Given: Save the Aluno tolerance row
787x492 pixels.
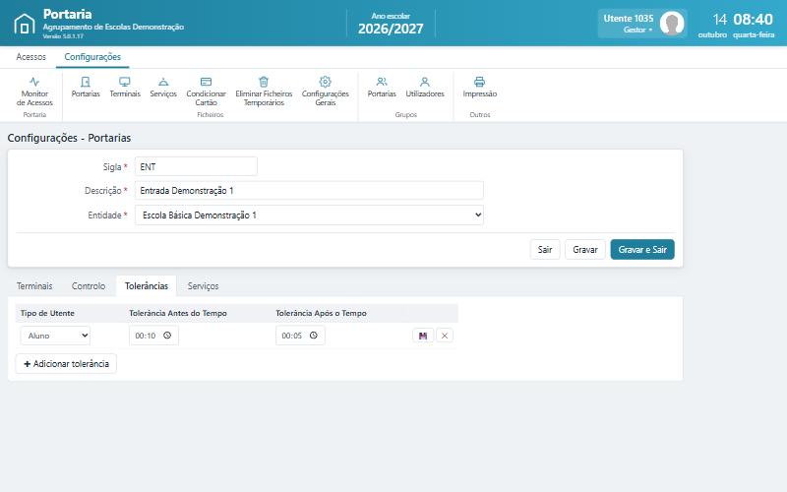Looking at the screenshot, I should click(x=423, y=336).
